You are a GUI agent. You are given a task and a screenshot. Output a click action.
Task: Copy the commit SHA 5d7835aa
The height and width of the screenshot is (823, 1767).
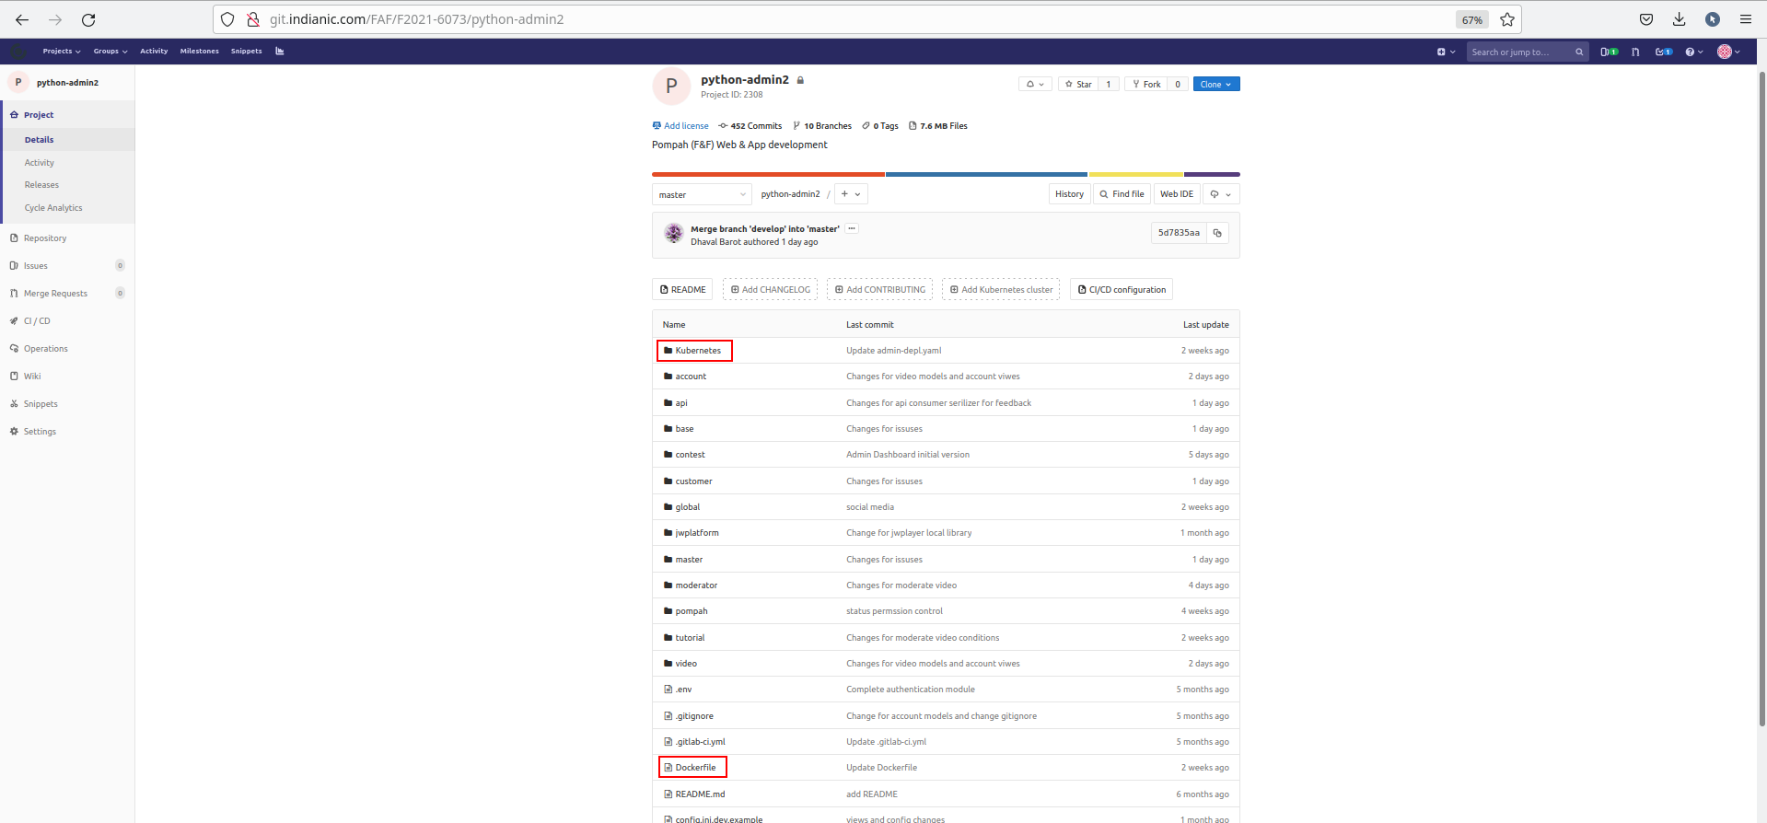click(x=1217, y=233)
